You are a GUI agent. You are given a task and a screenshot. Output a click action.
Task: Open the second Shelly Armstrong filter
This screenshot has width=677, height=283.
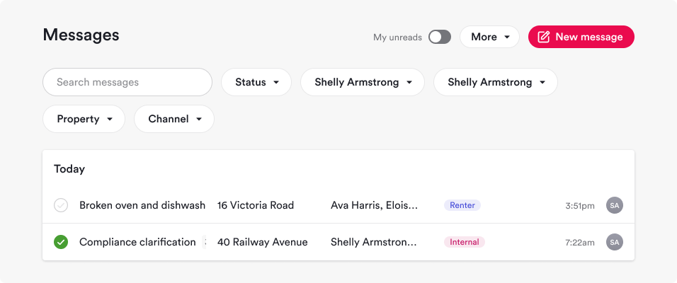[496, 82]
